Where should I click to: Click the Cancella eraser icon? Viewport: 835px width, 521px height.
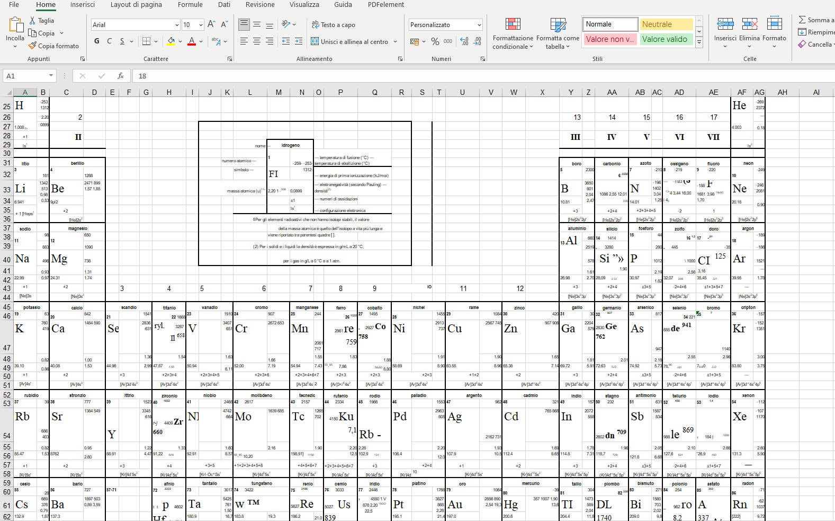click(802, 44)
